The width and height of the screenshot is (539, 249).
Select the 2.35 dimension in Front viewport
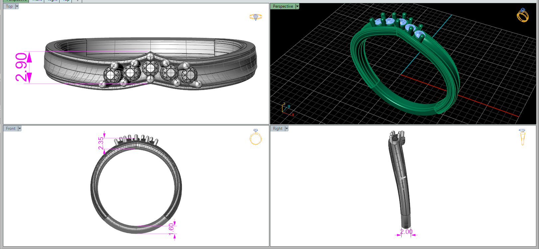pos(101,143)
